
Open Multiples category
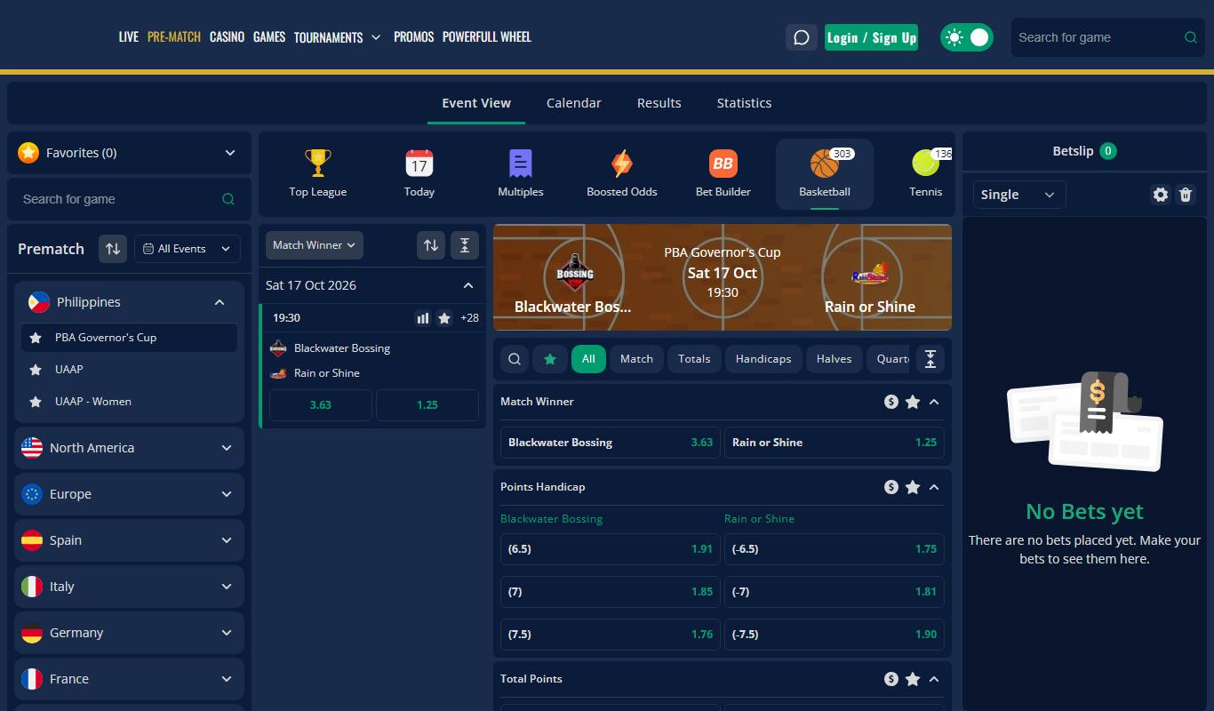click(521, 164)
